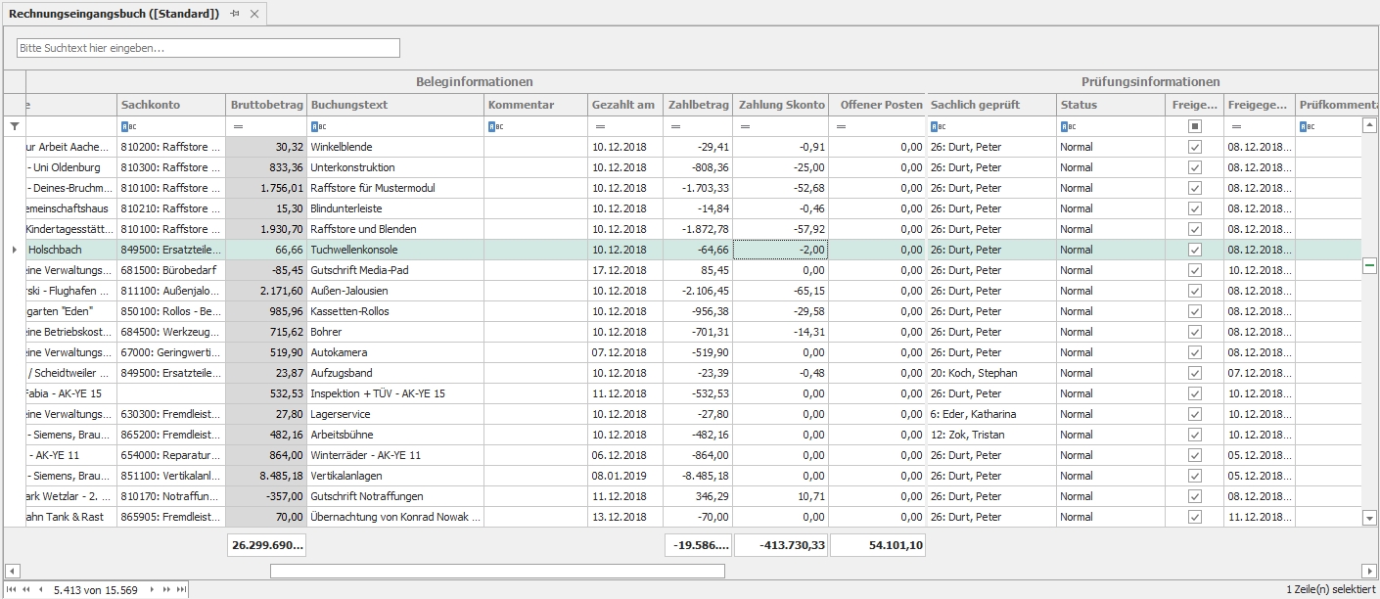Click the Bruttobetrag equals filter operator icon

(x=237, y=126)
